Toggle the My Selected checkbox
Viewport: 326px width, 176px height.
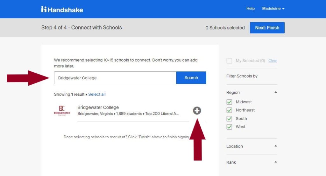(x=229, y=61)
